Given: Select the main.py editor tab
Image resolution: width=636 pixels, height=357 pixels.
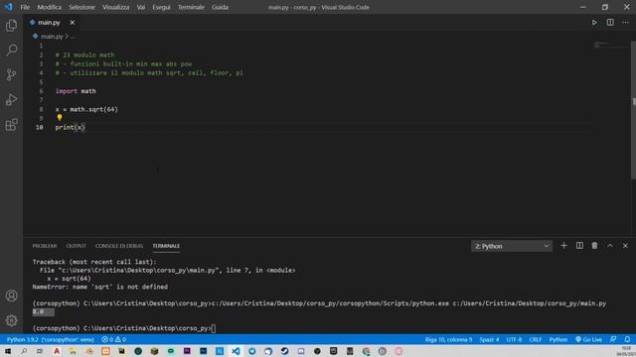Looking at the screenshot, I should tap(49, 23).
